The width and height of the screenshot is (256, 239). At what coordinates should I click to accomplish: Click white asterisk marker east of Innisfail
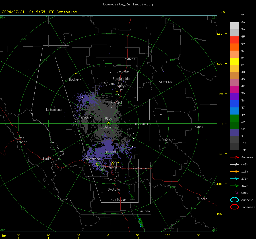(135, 97)
